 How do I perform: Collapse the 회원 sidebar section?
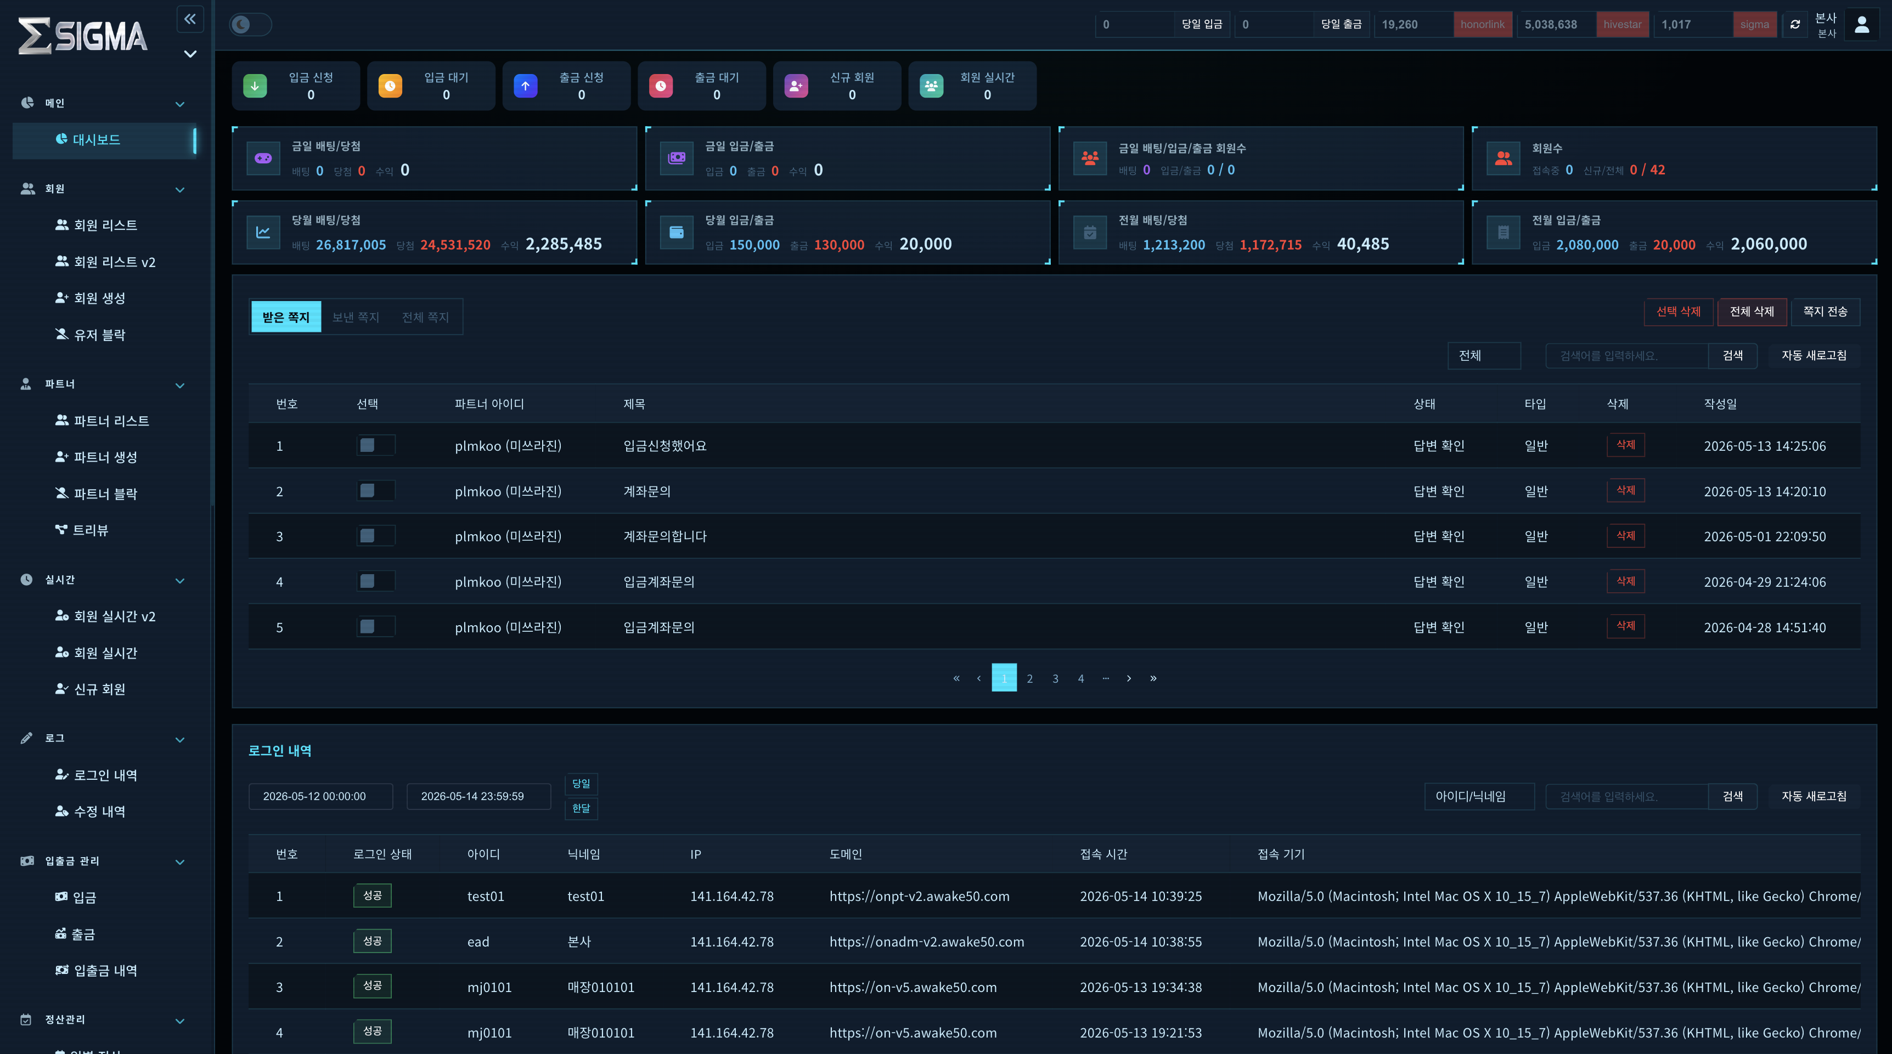click(x=180, y=190)
